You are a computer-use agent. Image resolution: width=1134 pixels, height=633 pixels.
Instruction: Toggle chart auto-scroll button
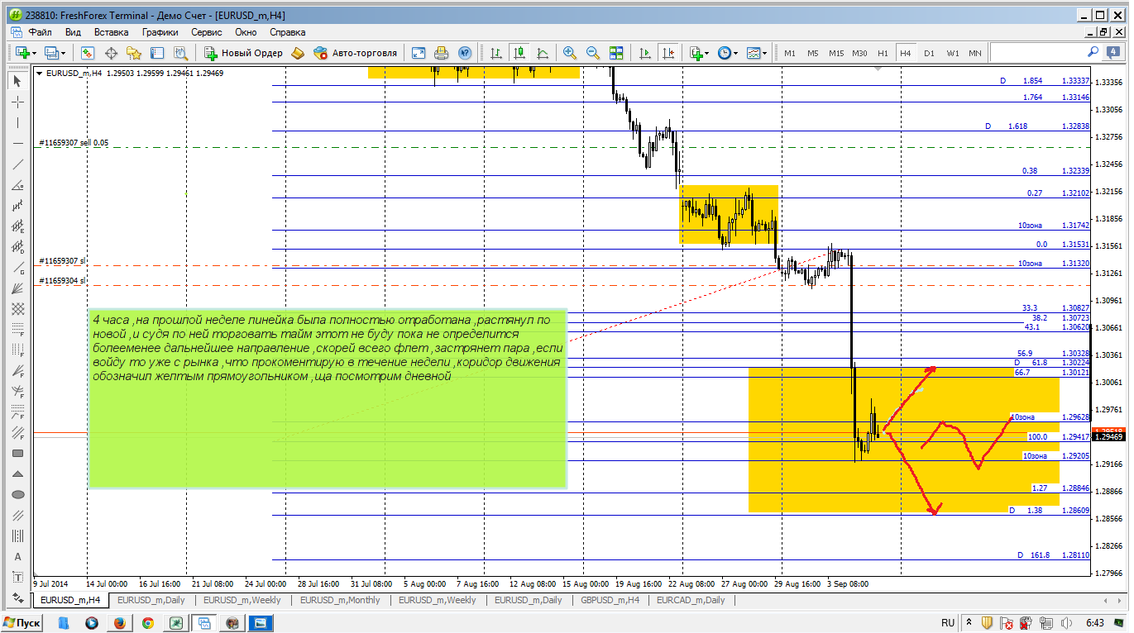pos(645,53)
